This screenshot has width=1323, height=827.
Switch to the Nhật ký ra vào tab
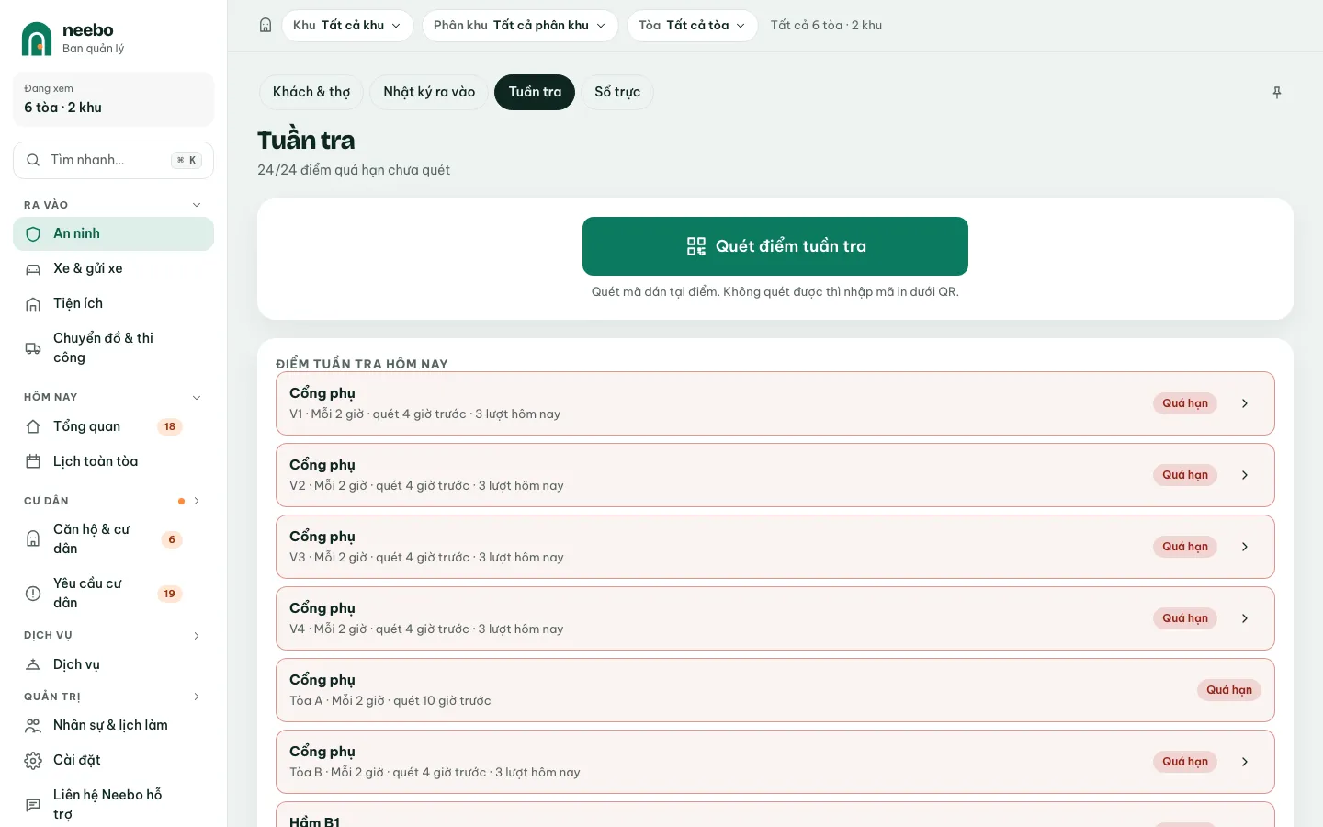[x=429, y=92]
